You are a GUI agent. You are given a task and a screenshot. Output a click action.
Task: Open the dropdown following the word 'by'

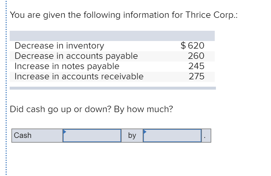172,135
